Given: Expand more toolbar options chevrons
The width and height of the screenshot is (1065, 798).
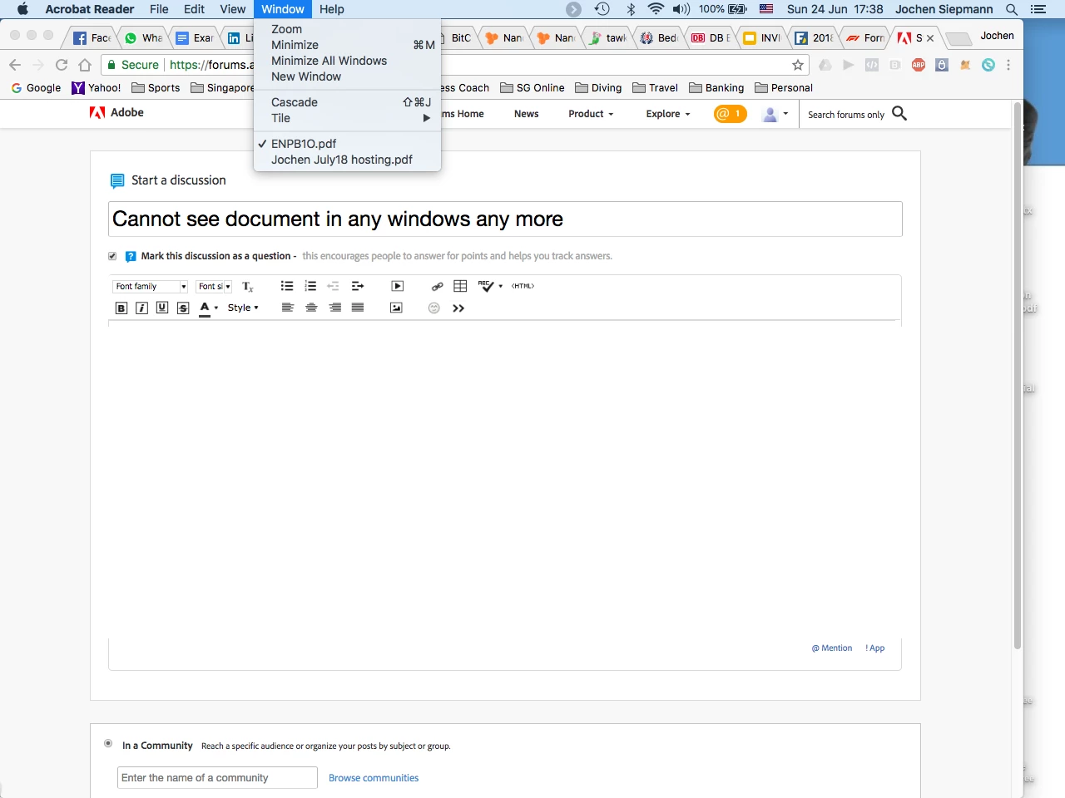Looking at the screenshot, I should pyautogui.click(x=458, y=308).
